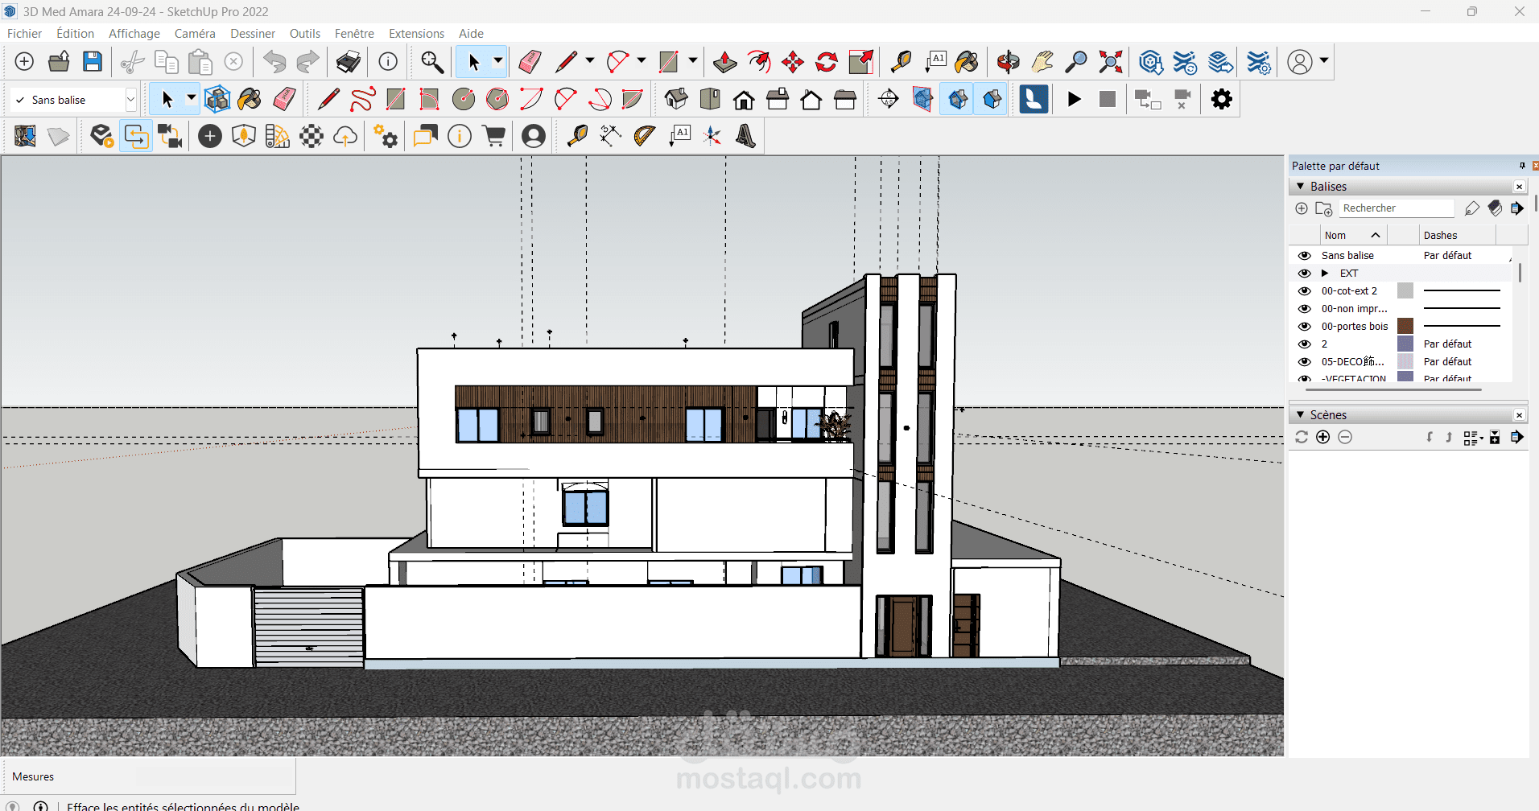The height and width of the screenshot is (811, 1539).
Task: Toggle visibility of 00-cot-ext 2 tag
Action: point(1304,291)
